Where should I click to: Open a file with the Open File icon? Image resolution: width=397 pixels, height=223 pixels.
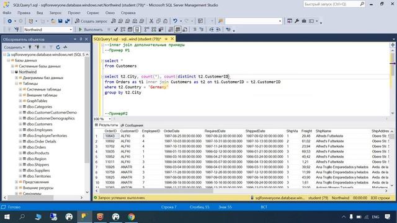[53, 21]
